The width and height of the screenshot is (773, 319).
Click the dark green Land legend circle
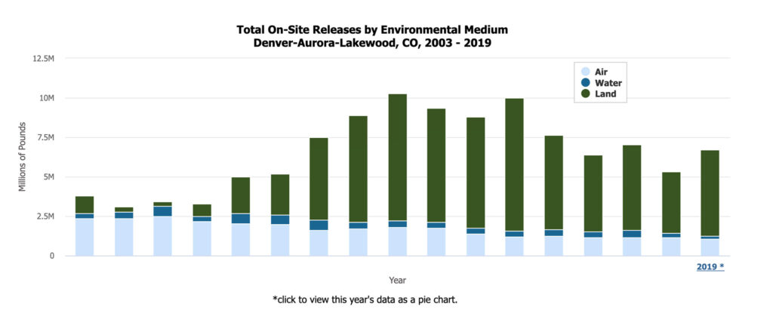tap(585, 94)
